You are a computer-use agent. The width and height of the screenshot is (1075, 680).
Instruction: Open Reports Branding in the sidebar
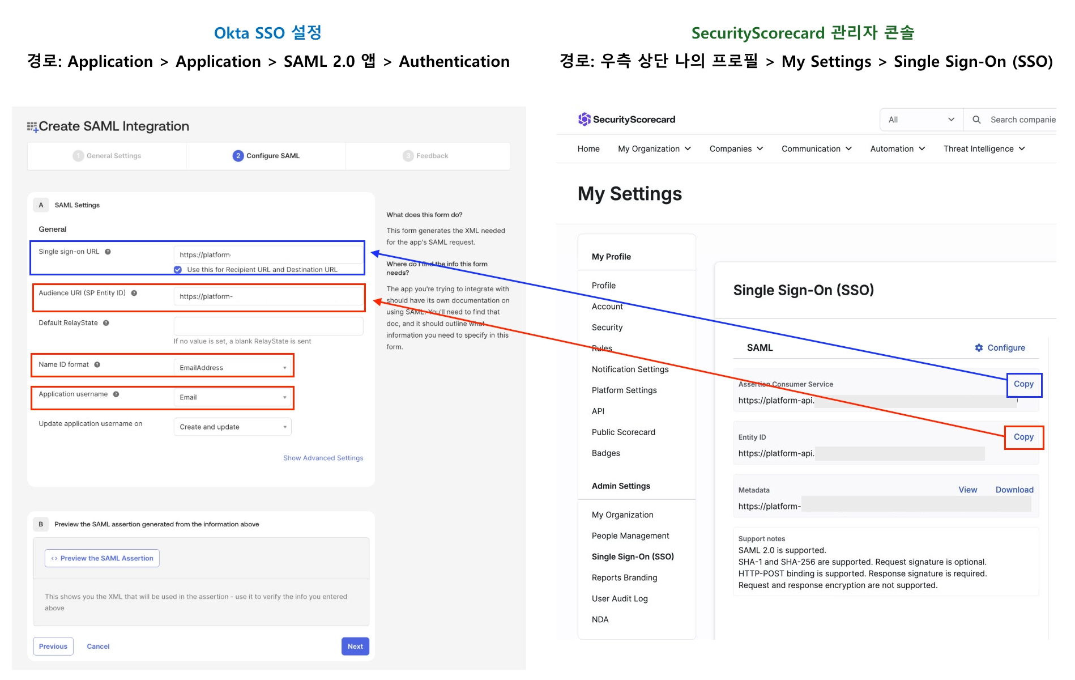625,578
